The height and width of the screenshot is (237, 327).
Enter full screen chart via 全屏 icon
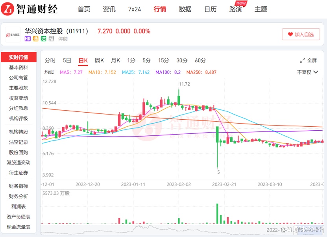pyautogui.click(x=303, y=60)
